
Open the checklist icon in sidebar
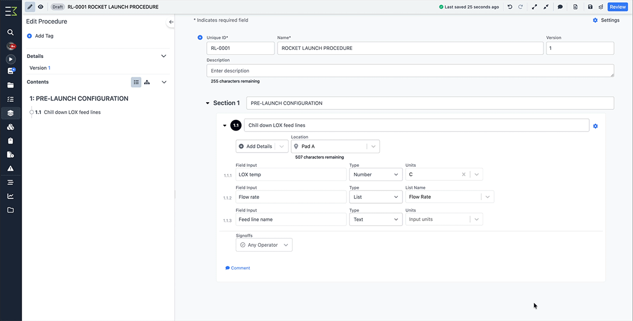point(11,99)
